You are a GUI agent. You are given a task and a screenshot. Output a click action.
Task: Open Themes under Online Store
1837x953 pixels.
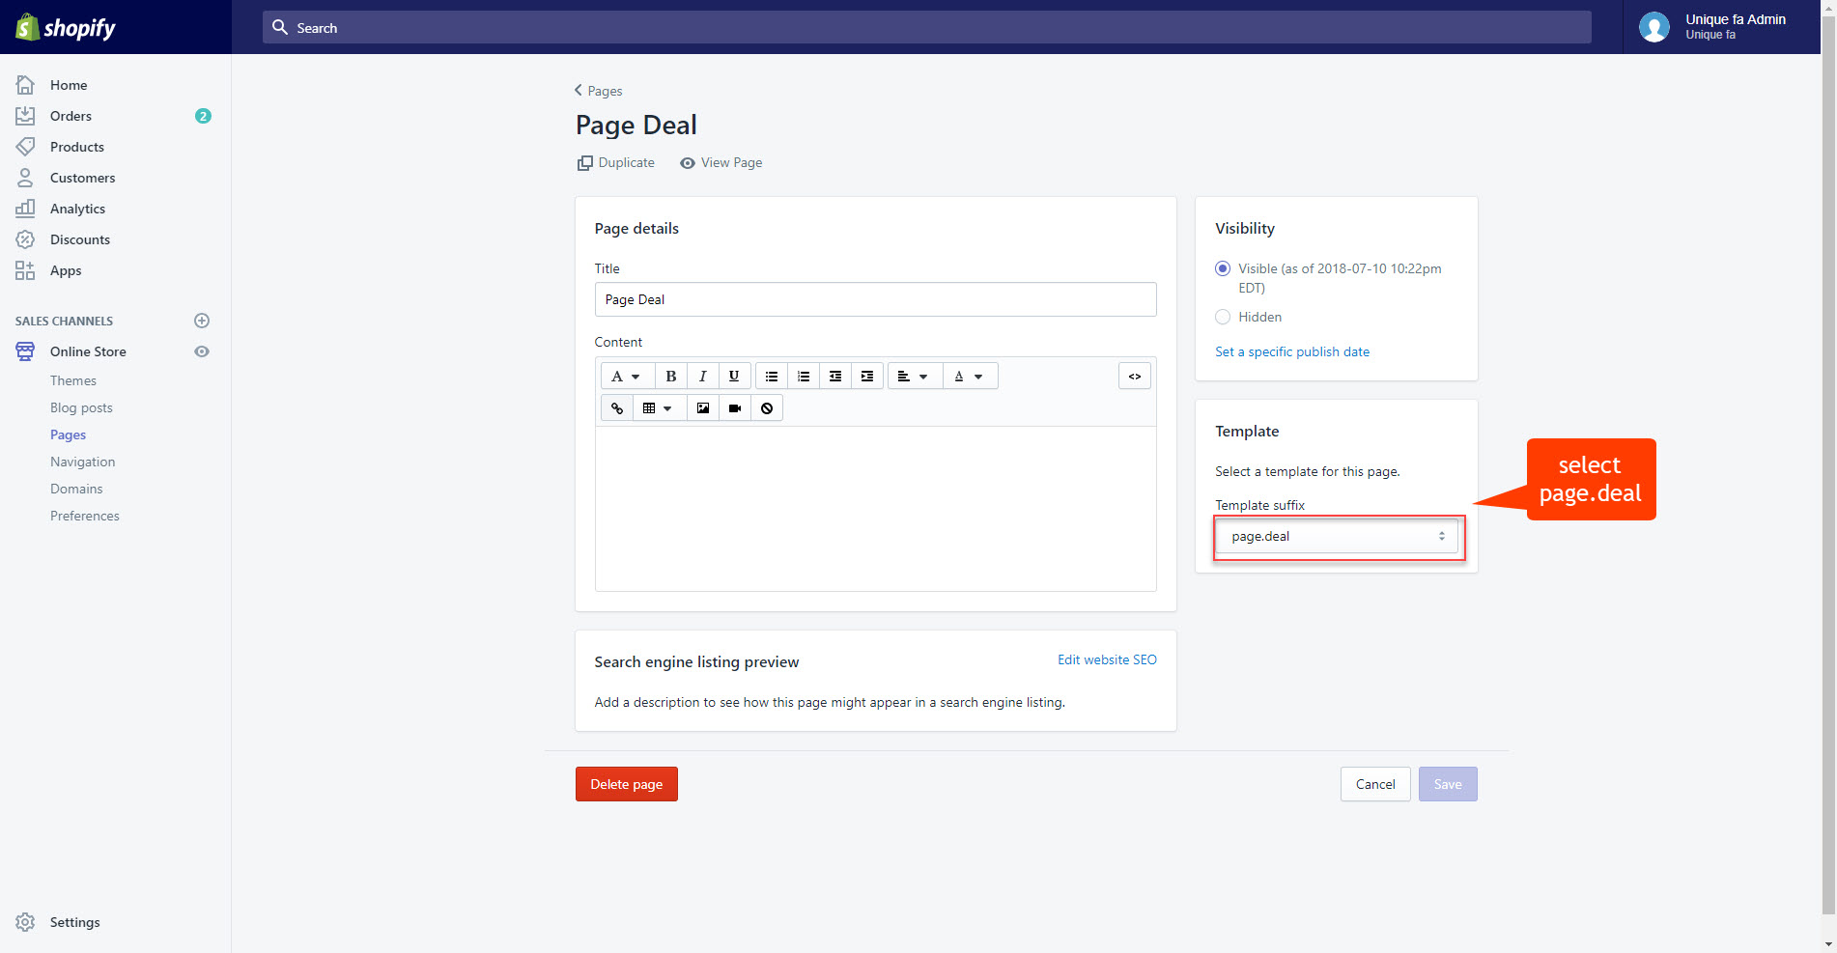73,380
